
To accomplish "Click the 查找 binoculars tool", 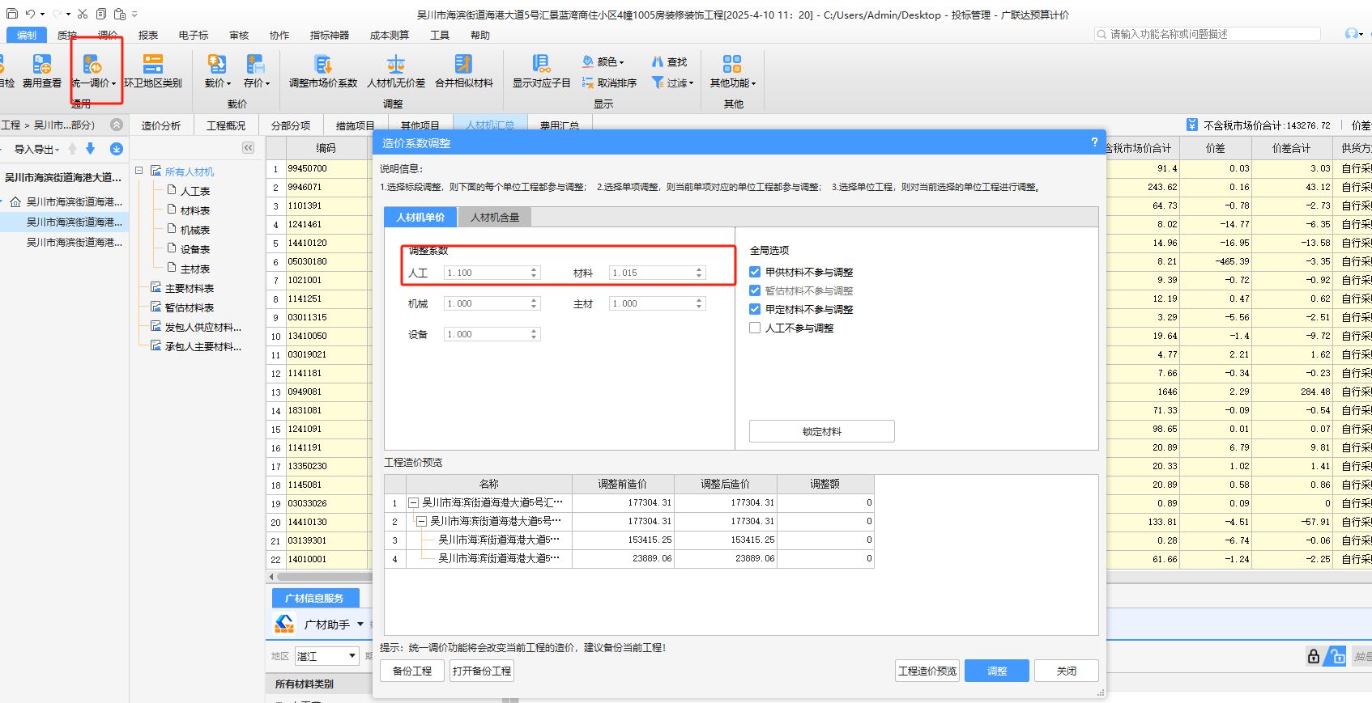I will point(670,61).
